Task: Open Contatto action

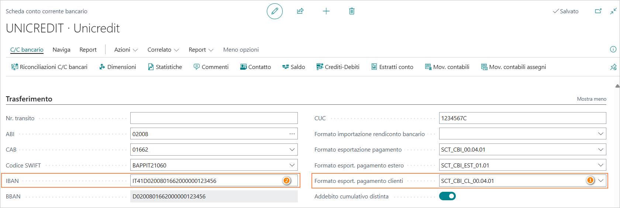Action: click(255, 67)
